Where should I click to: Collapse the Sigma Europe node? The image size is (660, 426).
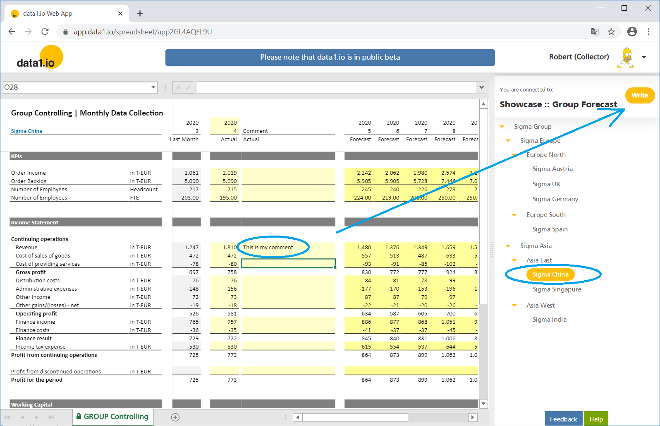click(508, 141)
